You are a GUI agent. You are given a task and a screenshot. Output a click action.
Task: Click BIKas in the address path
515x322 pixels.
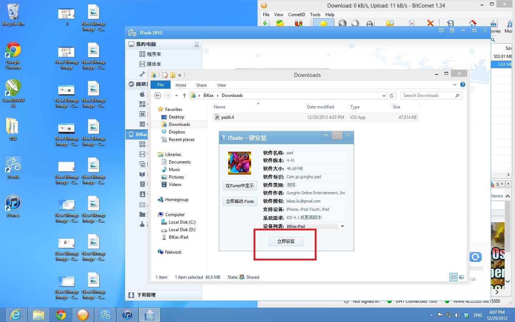[209, 96]
